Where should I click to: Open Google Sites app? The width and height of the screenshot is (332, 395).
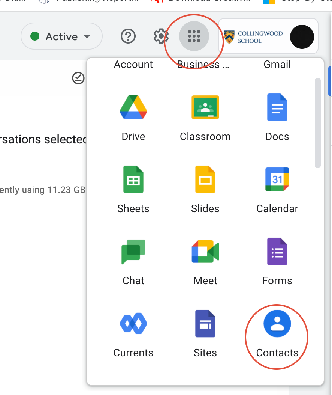click(x=205, y=333)
